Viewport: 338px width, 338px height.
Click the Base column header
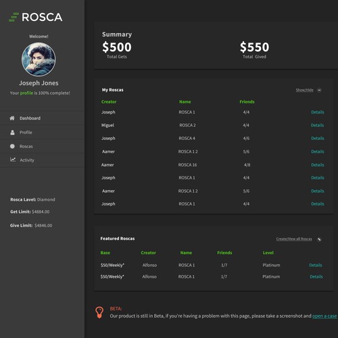tap(105, 253)
